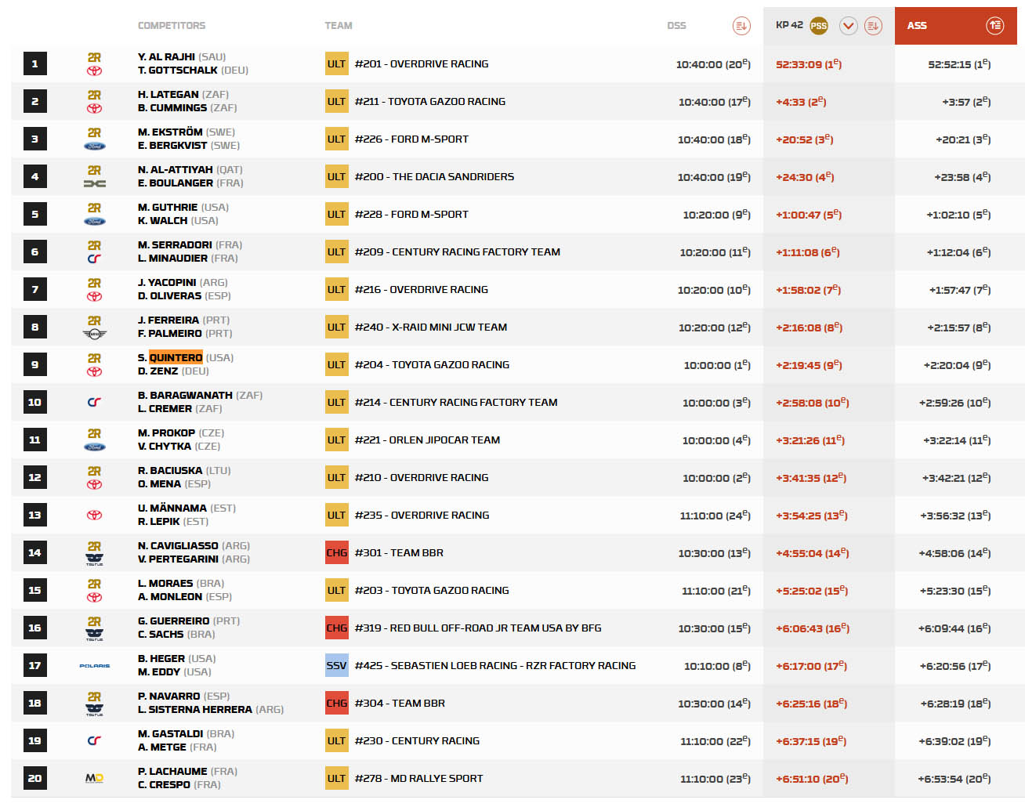Select the ASS column tab
This screenshot has width=1025, height=807.
click(x=917, y=26)
